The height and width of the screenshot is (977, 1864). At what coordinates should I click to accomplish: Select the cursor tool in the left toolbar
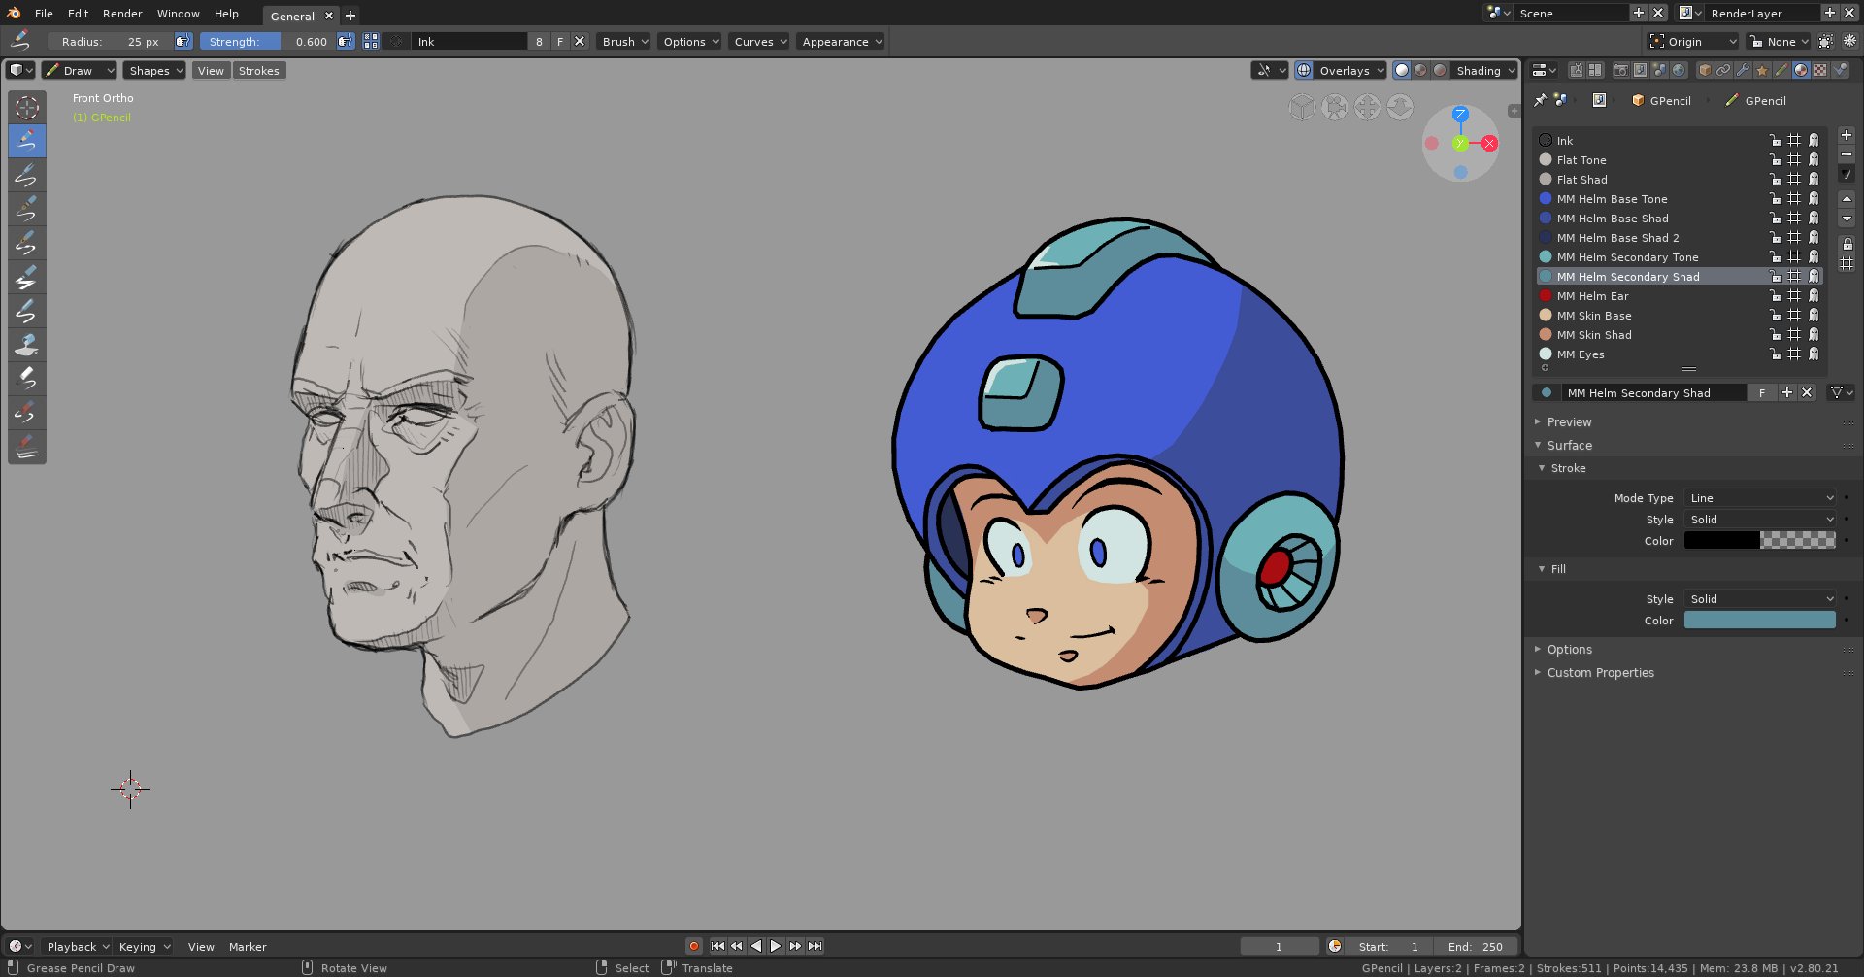pos(26,108)
